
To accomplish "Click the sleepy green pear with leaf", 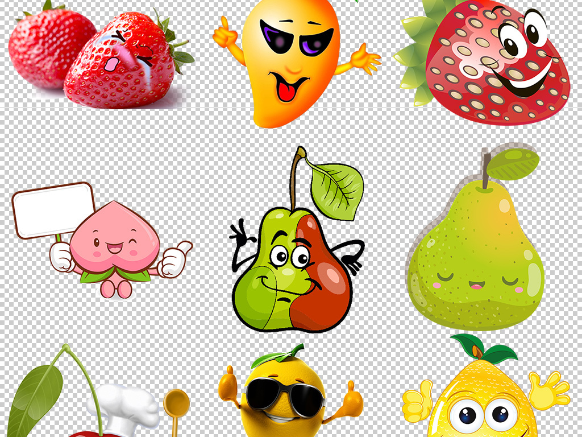I will [476, 238].
